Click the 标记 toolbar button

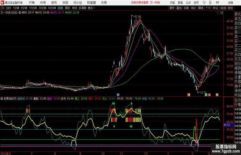tap(215, 8)
